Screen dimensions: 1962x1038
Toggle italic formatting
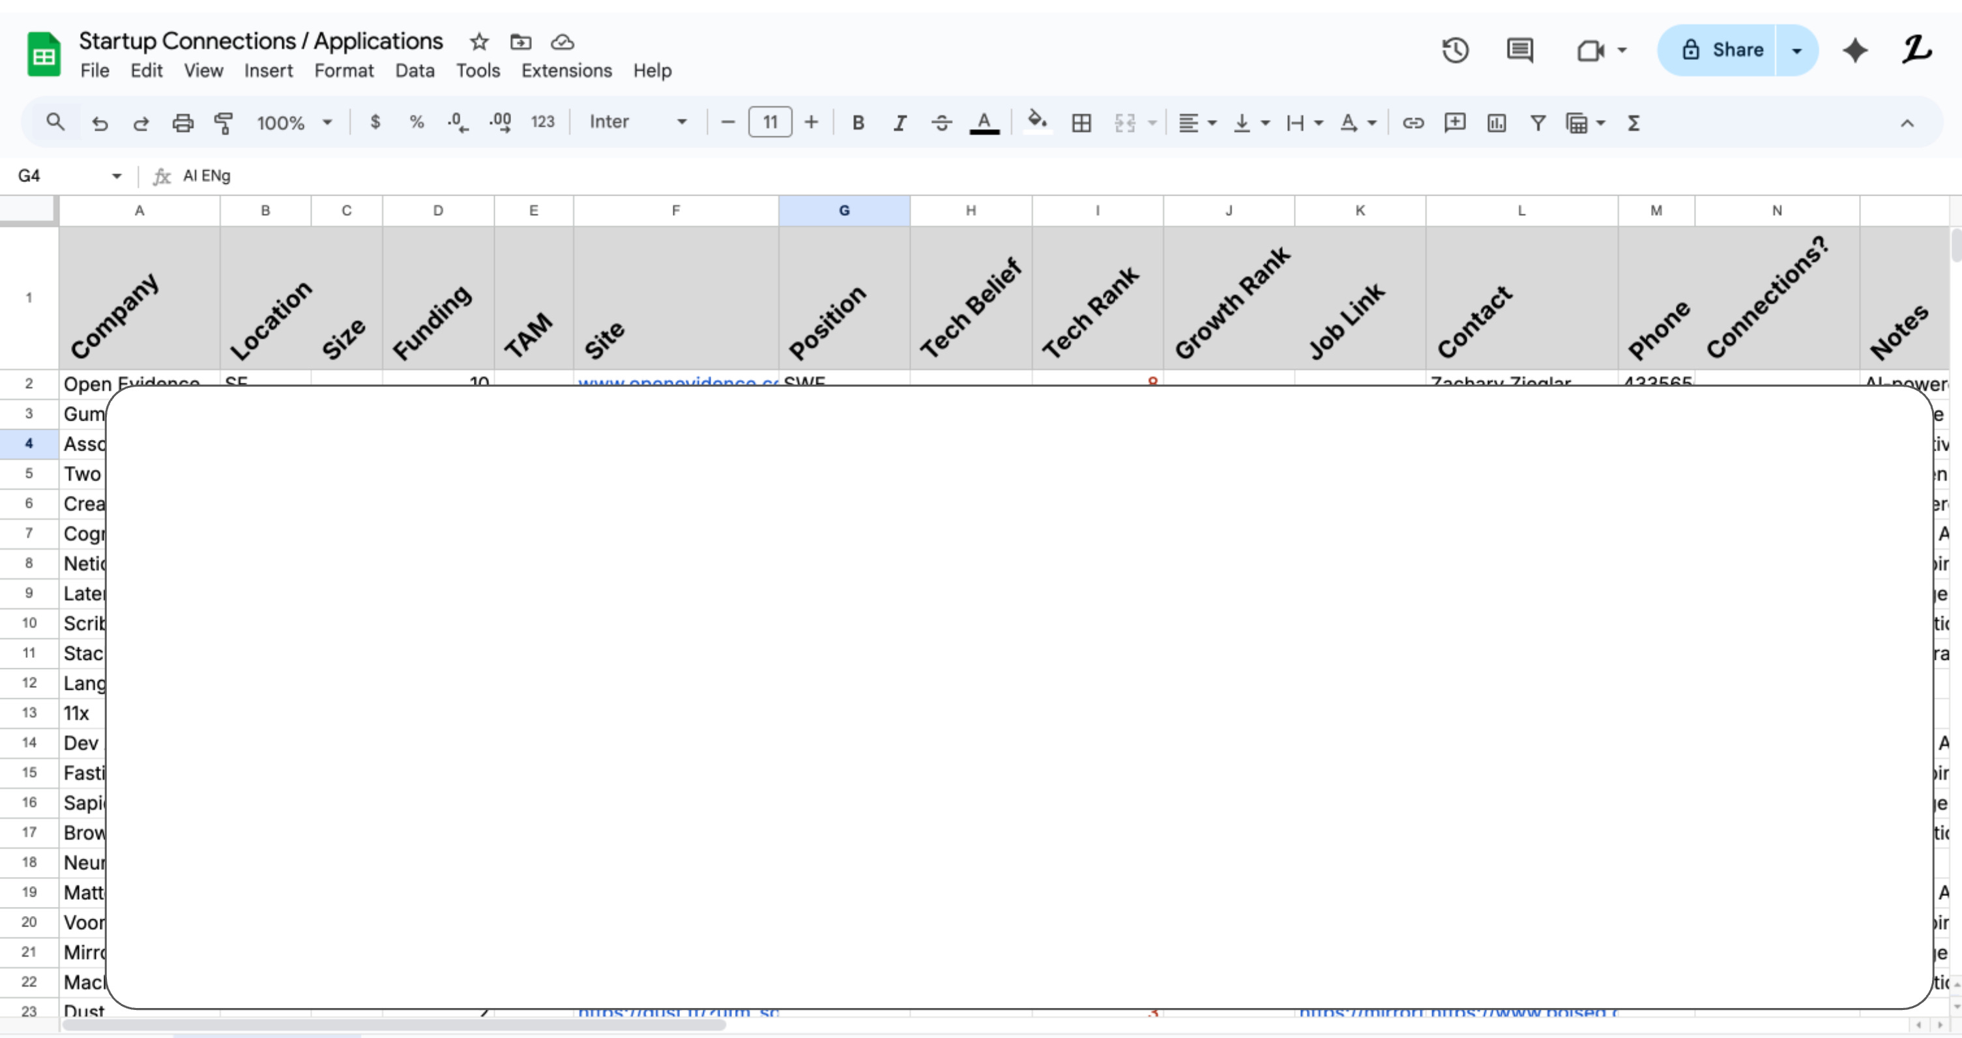900,123
